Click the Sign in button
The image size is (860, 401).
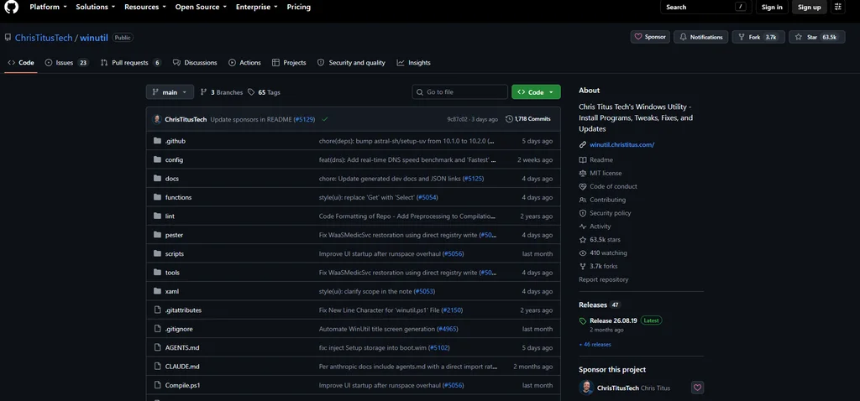point(772,7)
